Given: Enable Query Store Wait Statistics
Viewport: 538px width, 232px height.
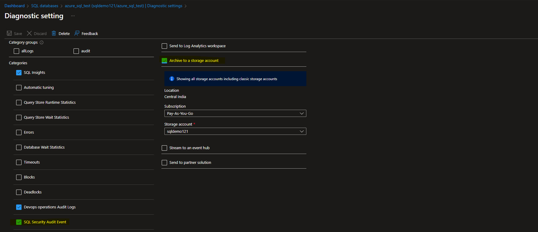Looking at the screenshot, I should pos(19,117).
